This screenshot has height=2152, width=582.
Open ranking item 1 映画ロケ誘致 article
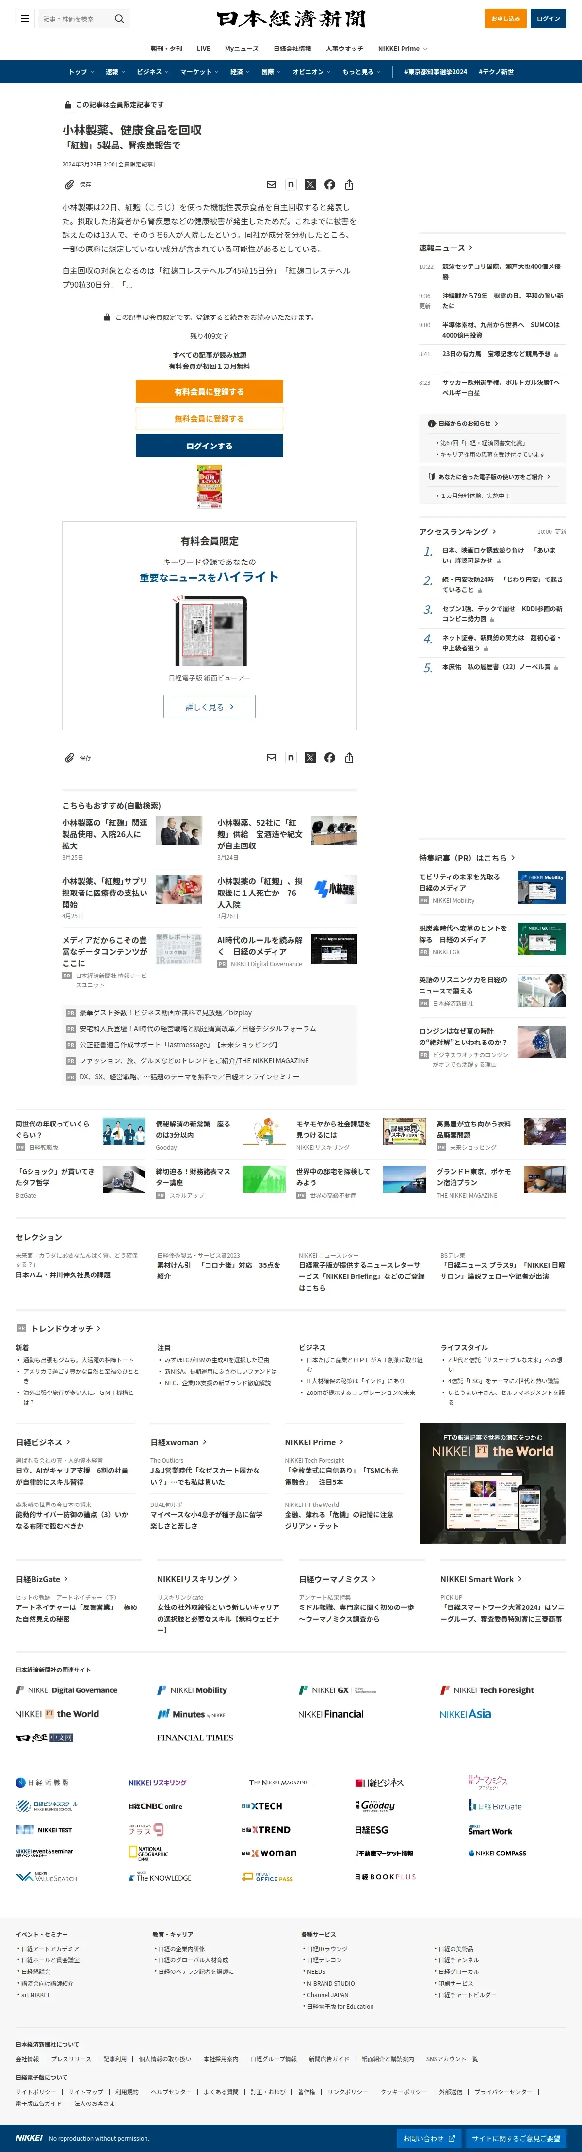[500, 556]
